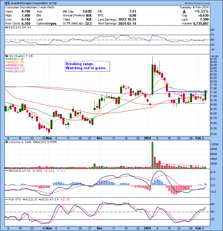This screenshot has width=223, height=231.
Task: Click the Last price value 7.390
Action: (x=204, y=19)
